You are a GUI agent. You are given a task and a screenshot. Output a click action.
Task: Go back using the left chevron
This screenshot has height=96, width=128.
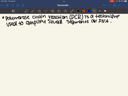[x=2, y=5]
